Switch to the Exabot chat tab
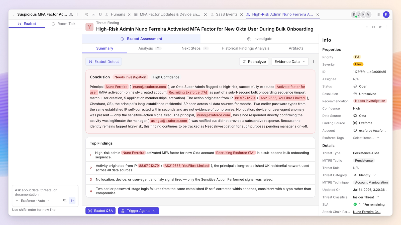This screenshot has height=225, width=401. coord(27,24)
